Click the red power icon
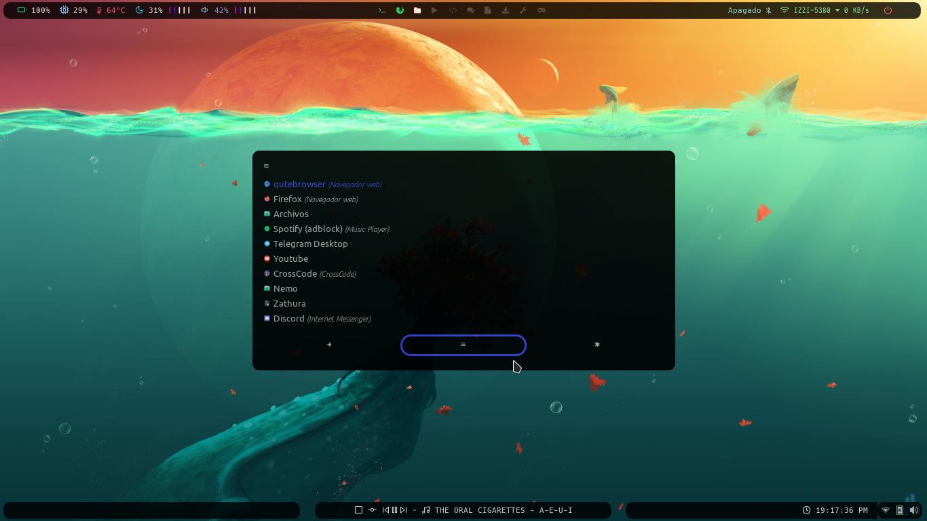The height and width of the screenshot is (521, 927). pos(888,10)
